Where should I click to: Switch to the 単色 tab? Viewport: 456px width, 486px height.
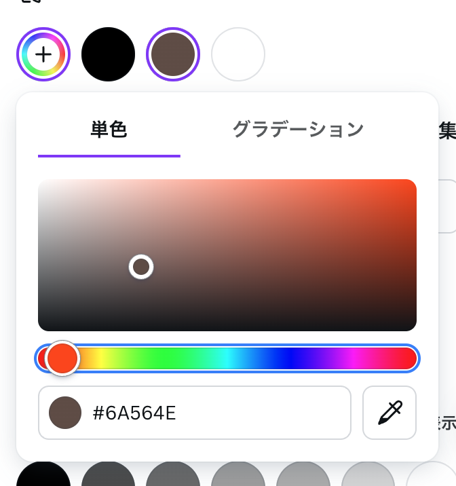point(109,130)
